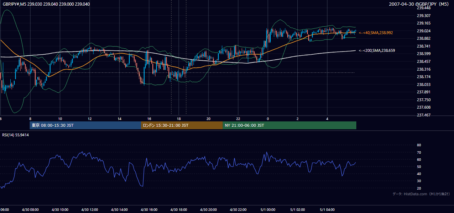Click price axis label 237.467

point(423,115)
